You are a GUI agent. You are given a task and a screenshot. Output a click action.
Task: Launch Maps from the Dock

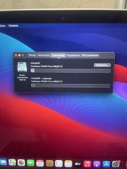tap(12, 162)
